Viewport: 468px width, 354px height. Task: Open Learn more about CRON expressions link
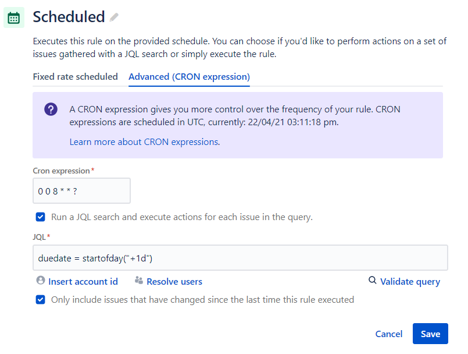coord(144,141)
